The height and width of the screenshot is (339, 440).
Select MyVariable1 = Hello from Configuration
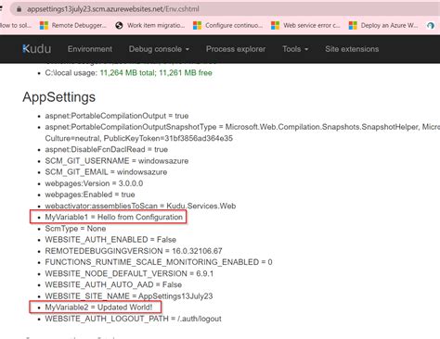(114, 217)
